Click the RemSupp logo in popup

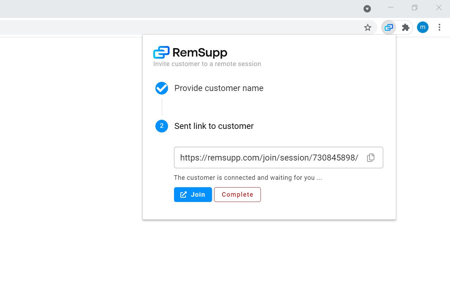point(190,52)
